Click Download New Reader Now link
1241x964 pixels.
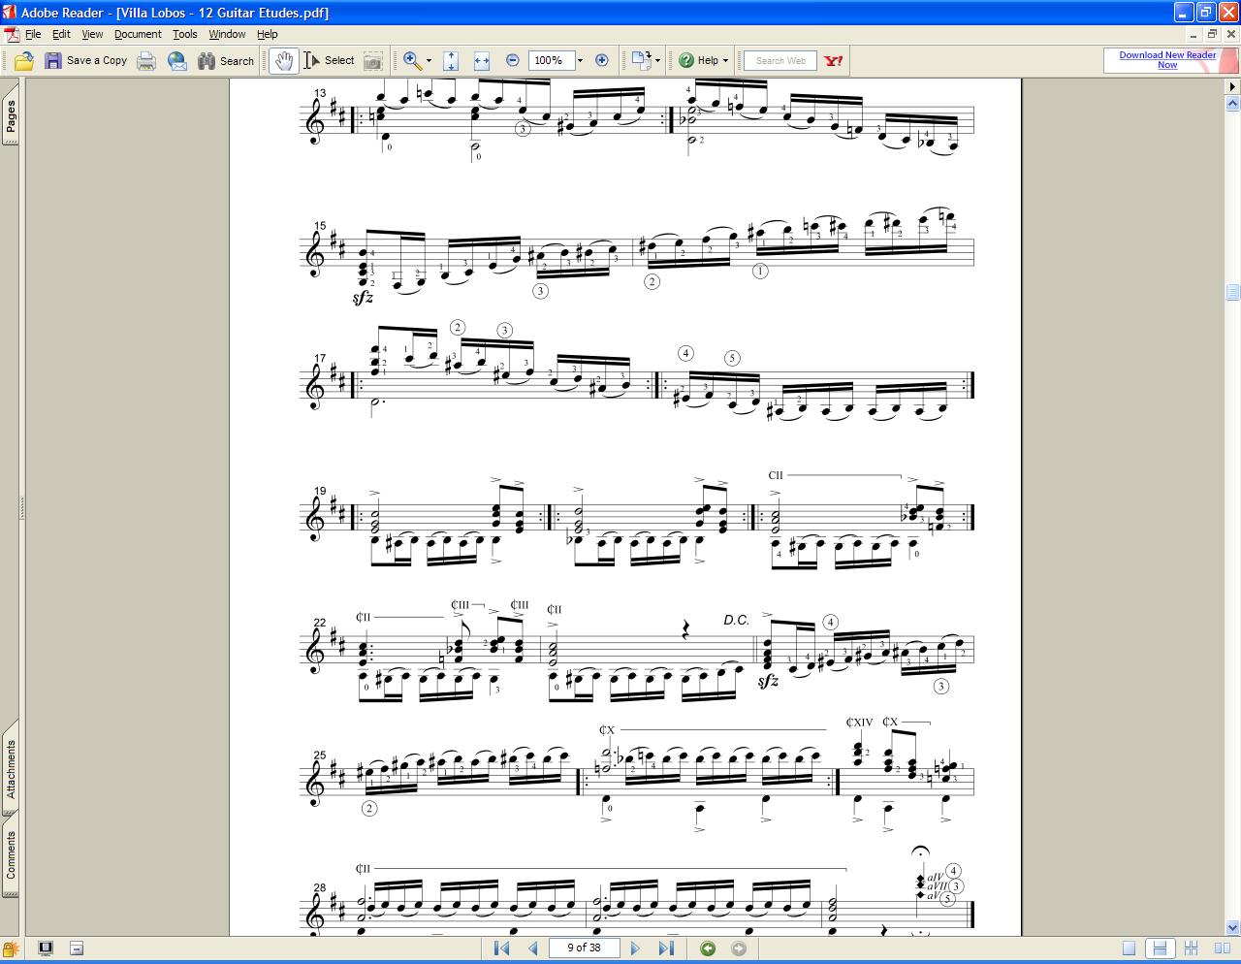pos(1167,60)
